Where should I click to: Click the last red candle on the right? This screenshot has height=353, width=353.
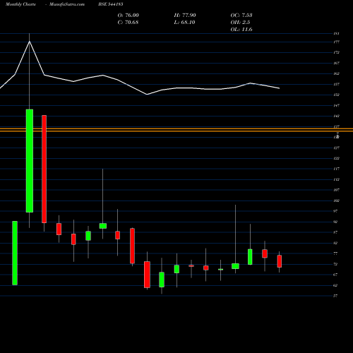pos(280,261)
